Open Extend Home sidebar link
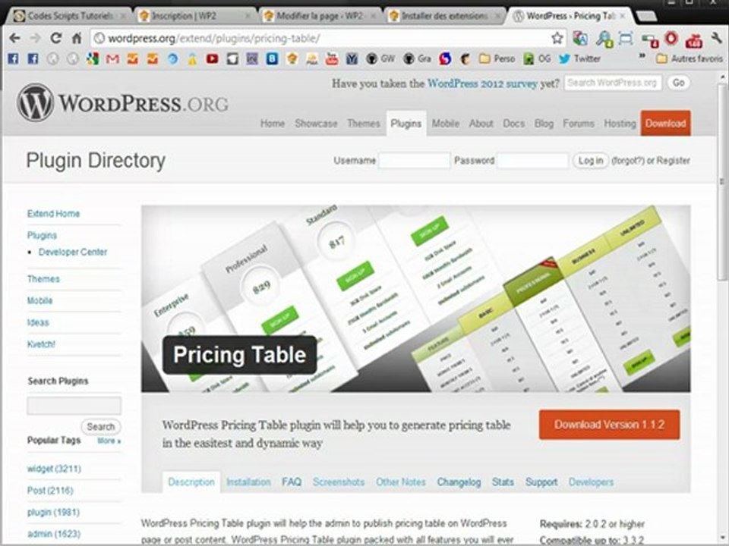The width and height of the screenshot is (729, 546). 53,214
